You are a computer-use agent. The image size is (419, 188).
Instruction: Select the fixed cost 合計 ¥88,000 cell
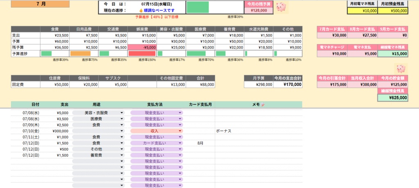tap(200, 84)
